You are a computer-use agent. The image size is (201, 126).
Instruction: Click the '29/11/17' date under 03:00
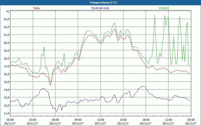click(x=32, y=123)
